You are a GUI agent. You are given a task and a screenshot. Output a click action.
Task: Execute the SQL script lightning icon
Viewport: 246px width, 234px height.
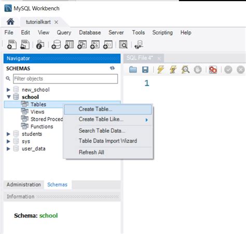pos(160,70)
